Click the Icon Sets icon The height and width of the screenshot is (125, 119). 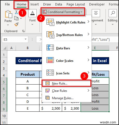coord(50,73)
